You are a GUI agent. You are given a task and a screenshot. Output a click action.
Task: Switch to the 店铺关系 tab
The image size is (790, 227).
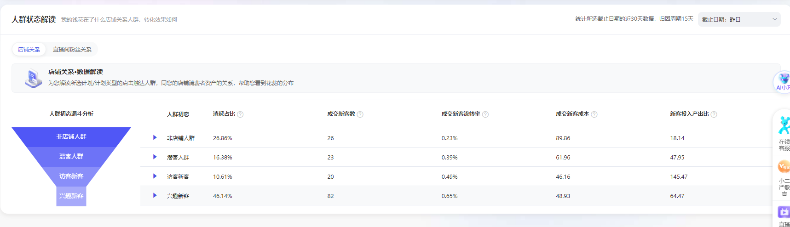29,49
